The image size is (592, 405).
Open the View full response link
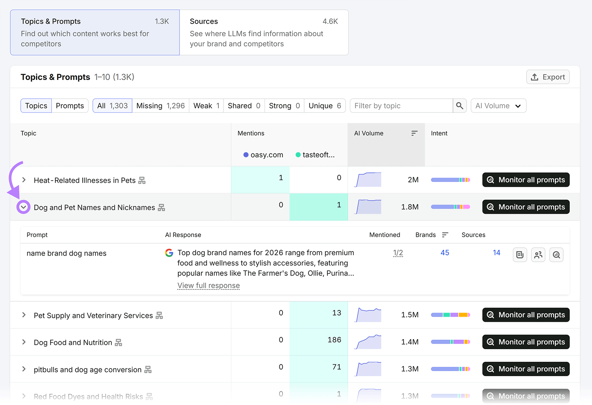point(209,286)
